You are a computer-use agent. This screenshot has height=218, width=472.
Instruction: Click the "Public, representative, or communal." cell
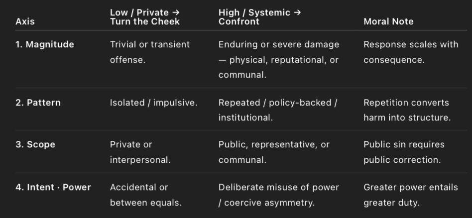click(x=274, y=152)
